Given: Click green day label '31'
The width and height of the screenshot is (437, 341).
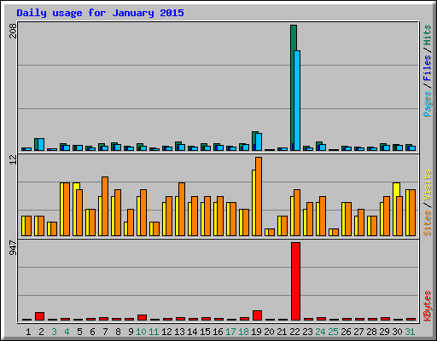Looking at the screenshot, I should click(x=410, y=332).
